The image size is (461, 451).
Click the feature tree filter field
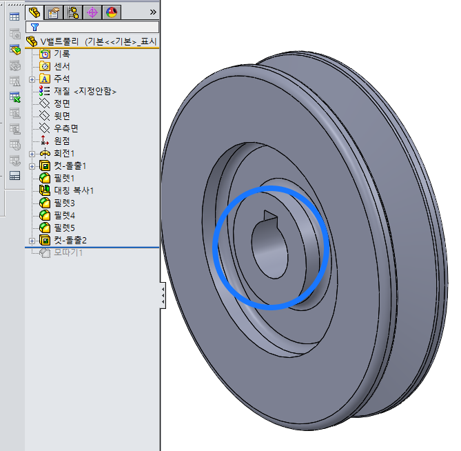tap(92, 27)
